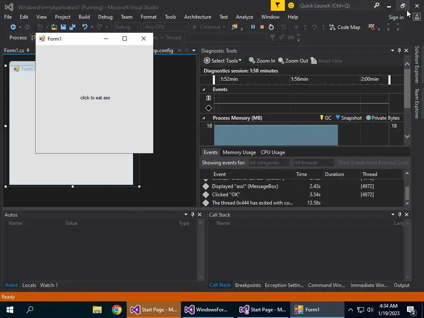Image resolution: width=424 pixels, height=318 pixels.
Task: Click the 'click to eat ass' button in Form1
Action: click(x=95, y=98)
